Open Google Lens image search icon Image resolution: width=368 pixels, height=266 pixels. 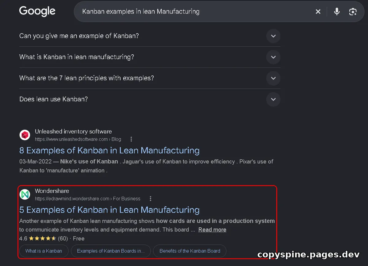click(353, 12)
